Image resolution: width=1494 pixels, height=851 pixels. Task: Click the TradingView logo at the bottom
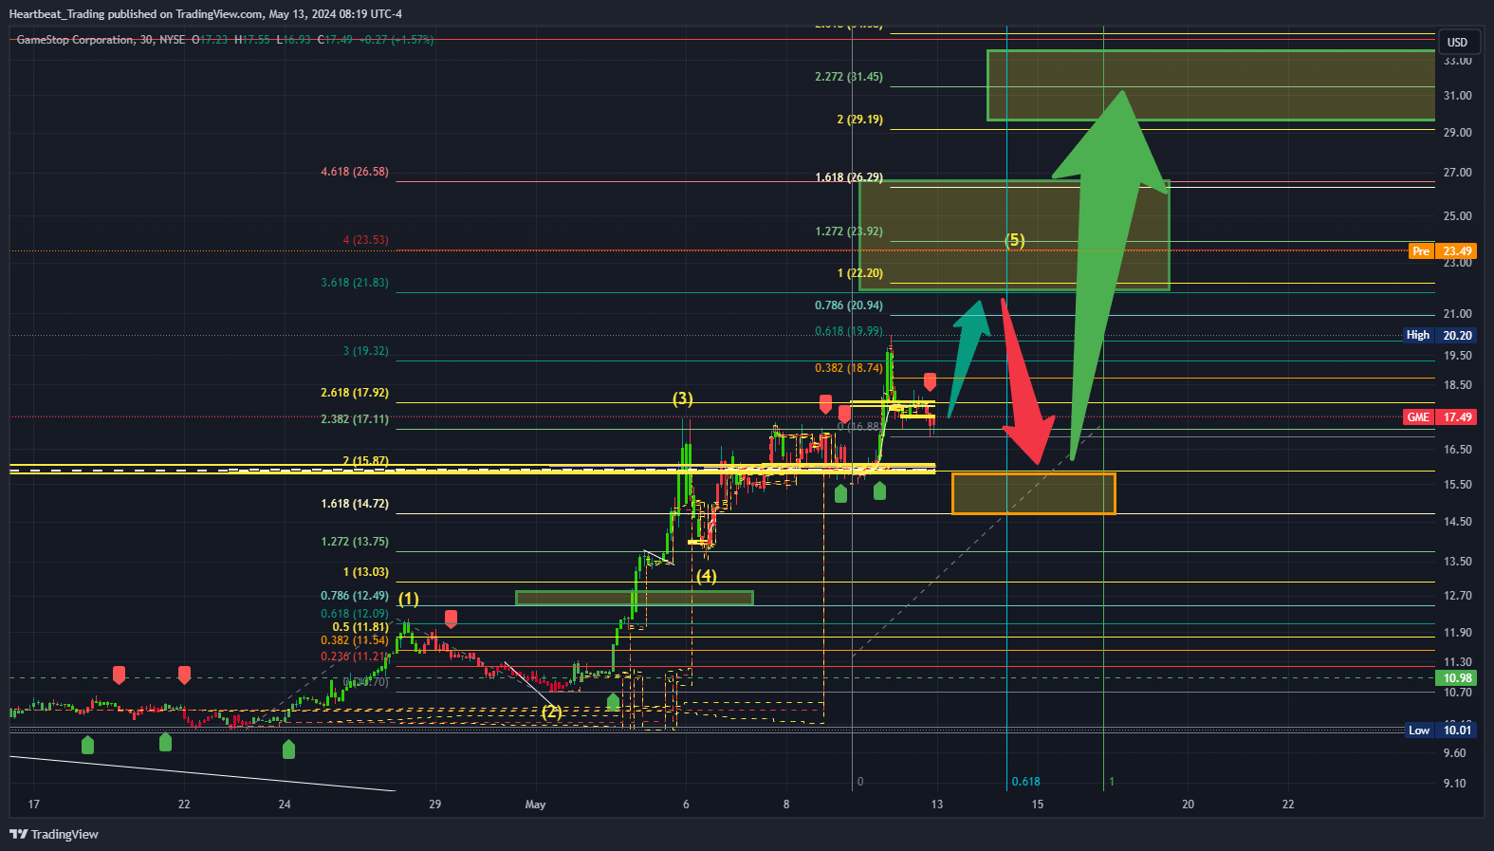(54, 834)
